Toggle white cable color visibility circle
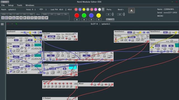This screenshot has height=100, width=179. (100, 9)
